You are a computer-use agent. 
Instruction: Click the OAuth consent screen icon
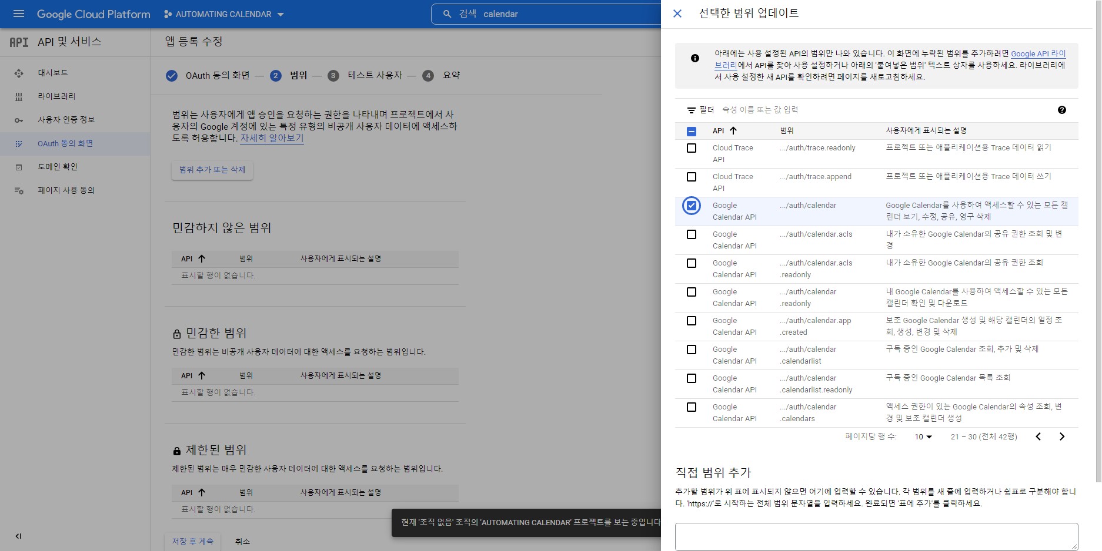[19, 143]
